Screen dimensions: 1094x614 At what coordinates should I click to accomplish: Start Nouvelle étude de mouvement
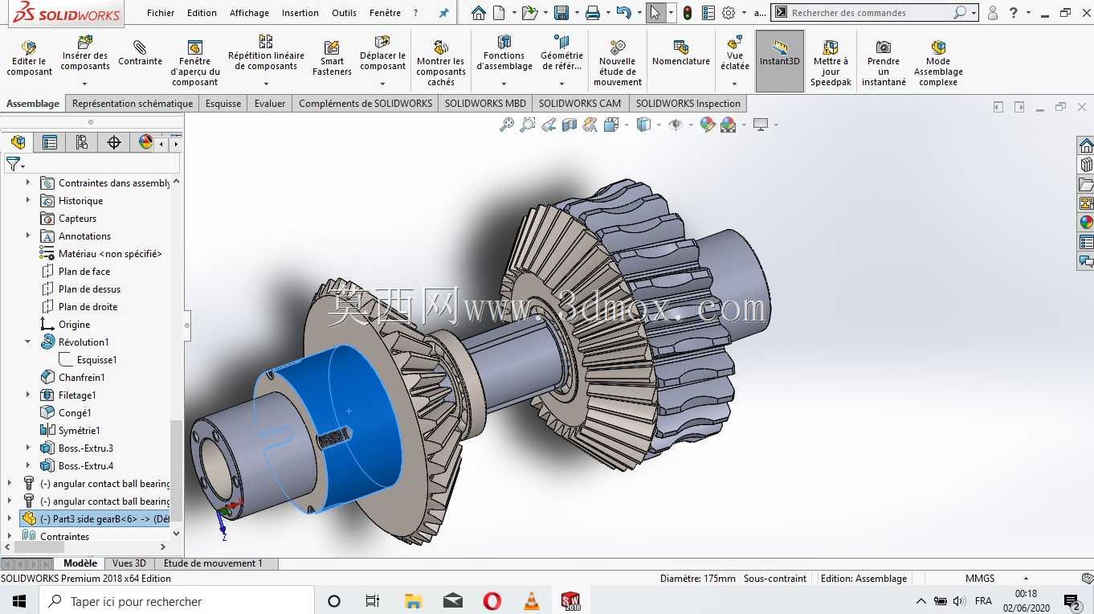tap(618, 63)
